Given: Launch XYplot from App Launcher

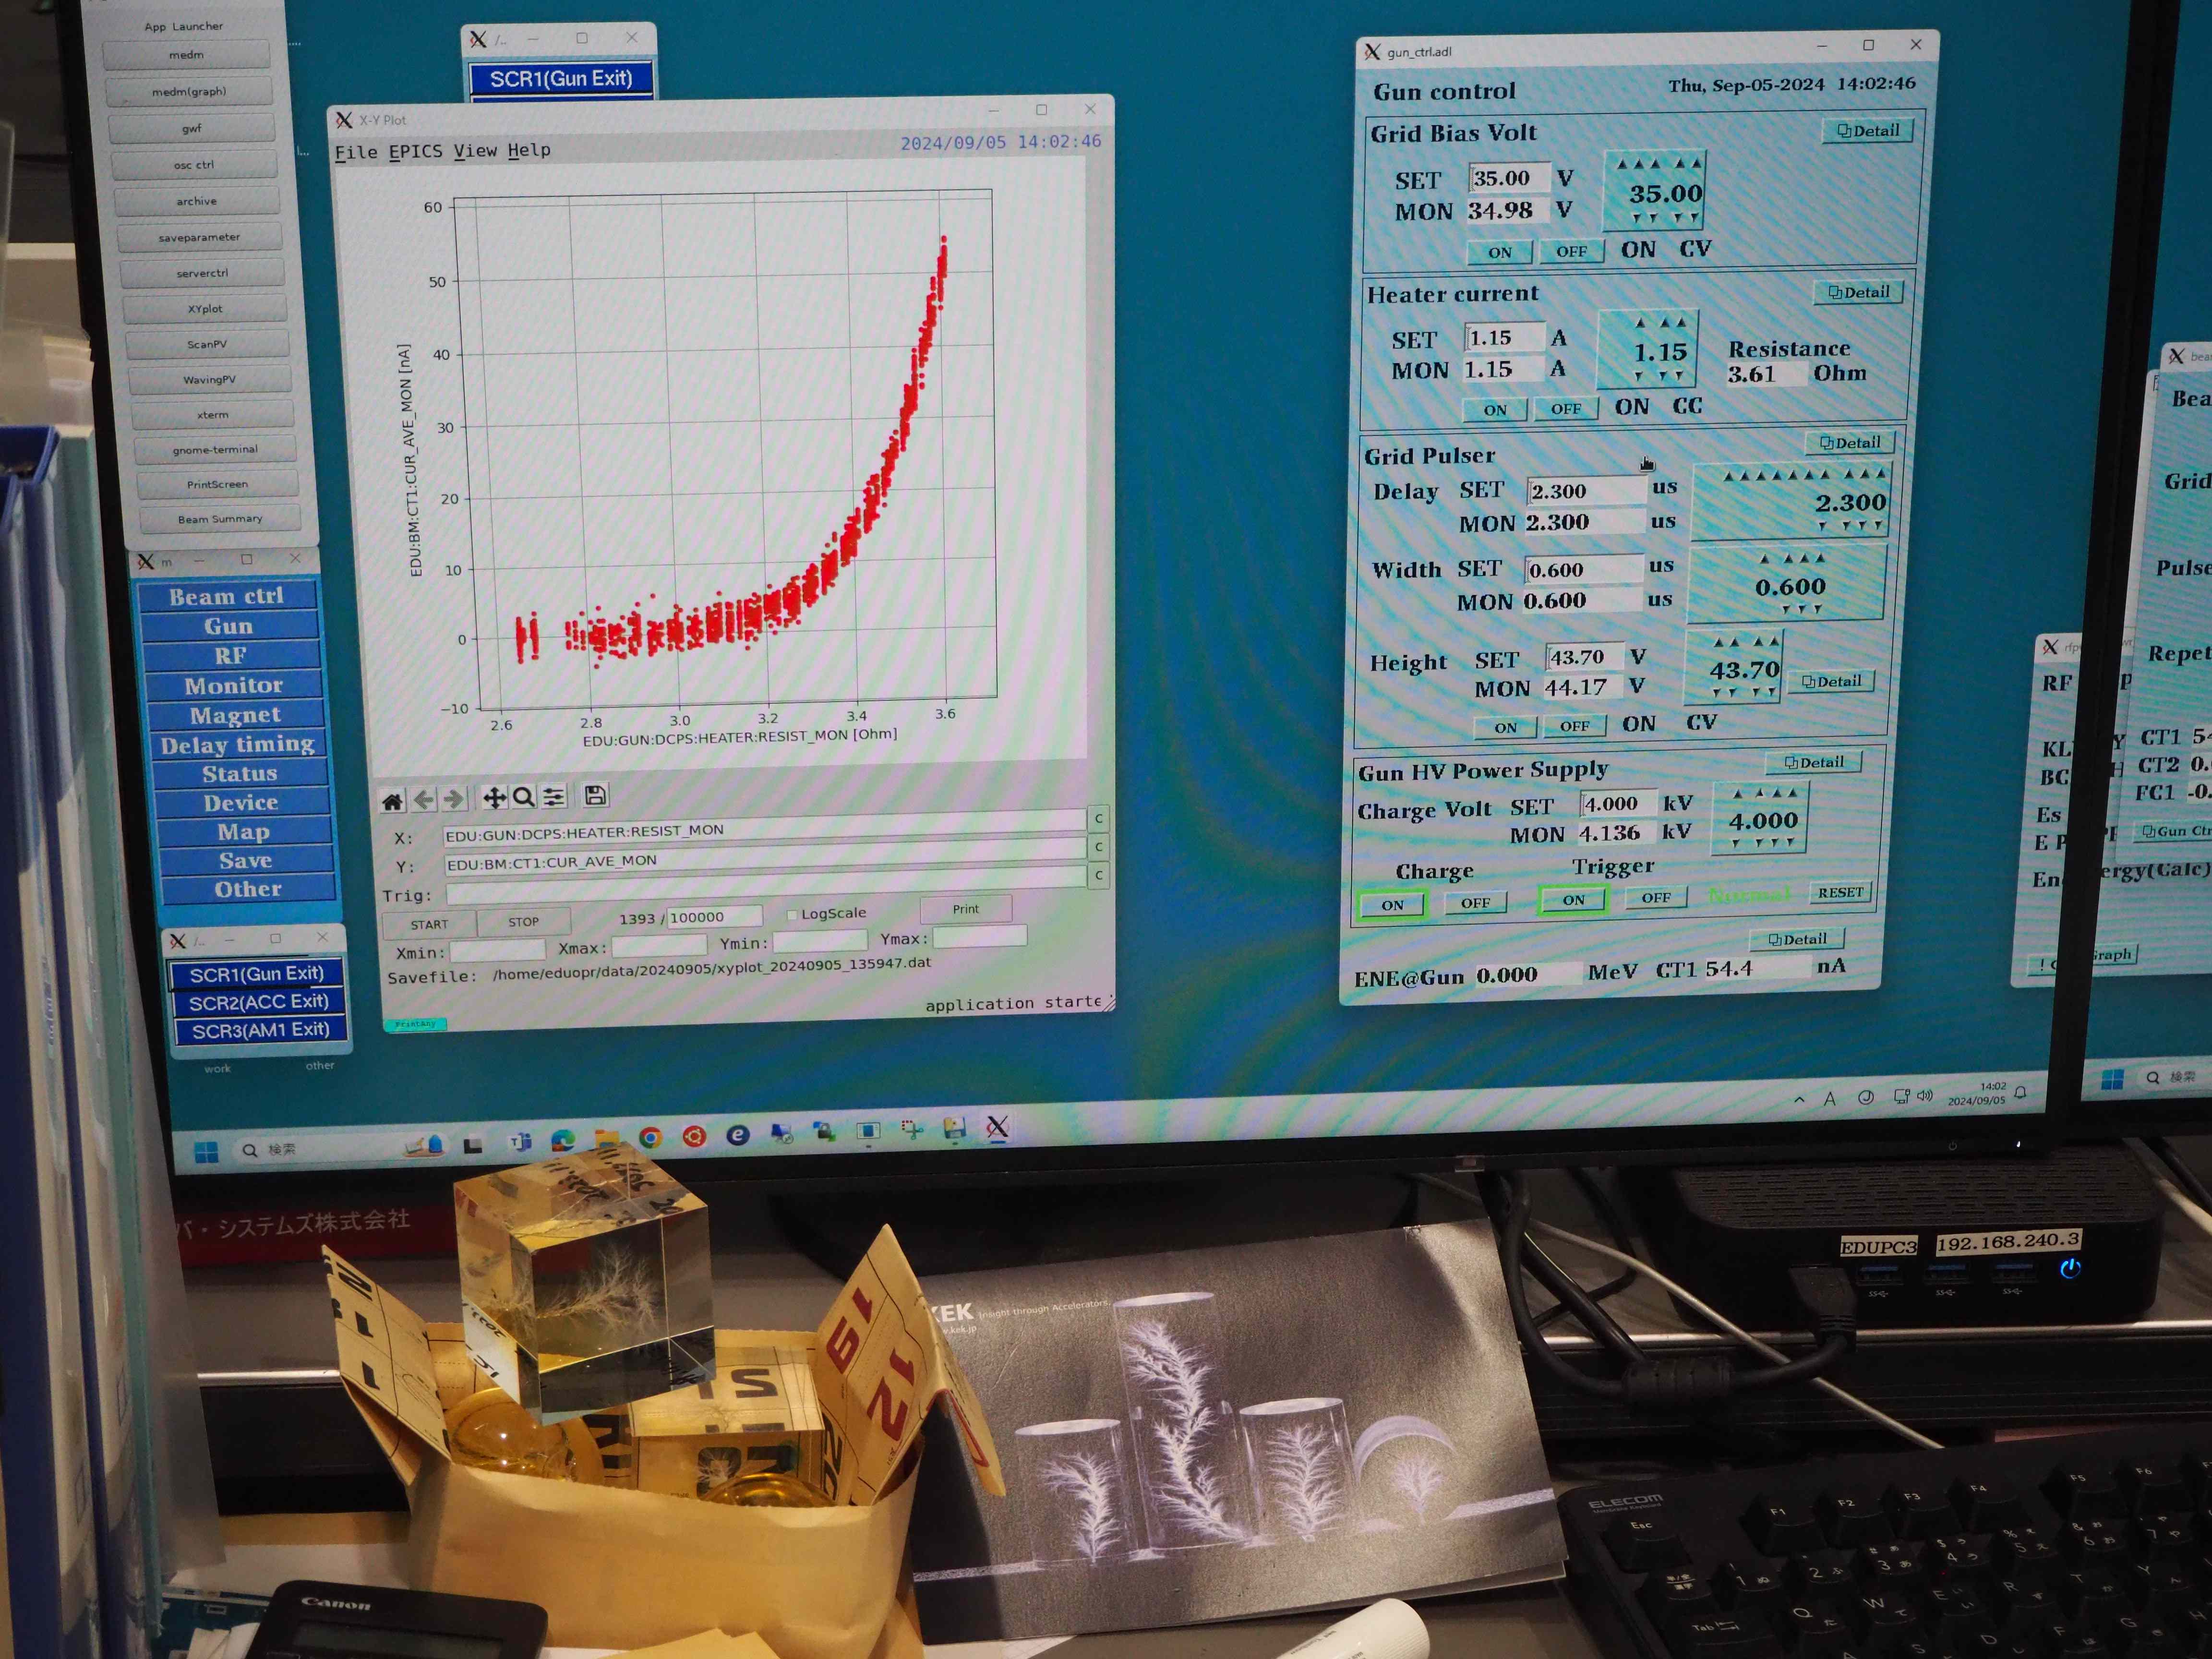Looking at the screenshot, I should tap(206, 309).
